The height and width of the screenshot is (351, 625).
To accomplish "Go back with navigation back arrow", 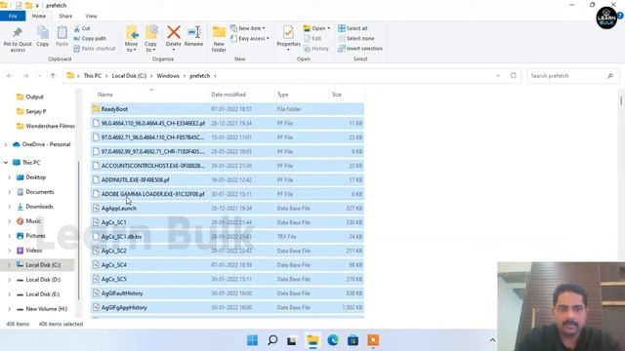I will point(10,76).
